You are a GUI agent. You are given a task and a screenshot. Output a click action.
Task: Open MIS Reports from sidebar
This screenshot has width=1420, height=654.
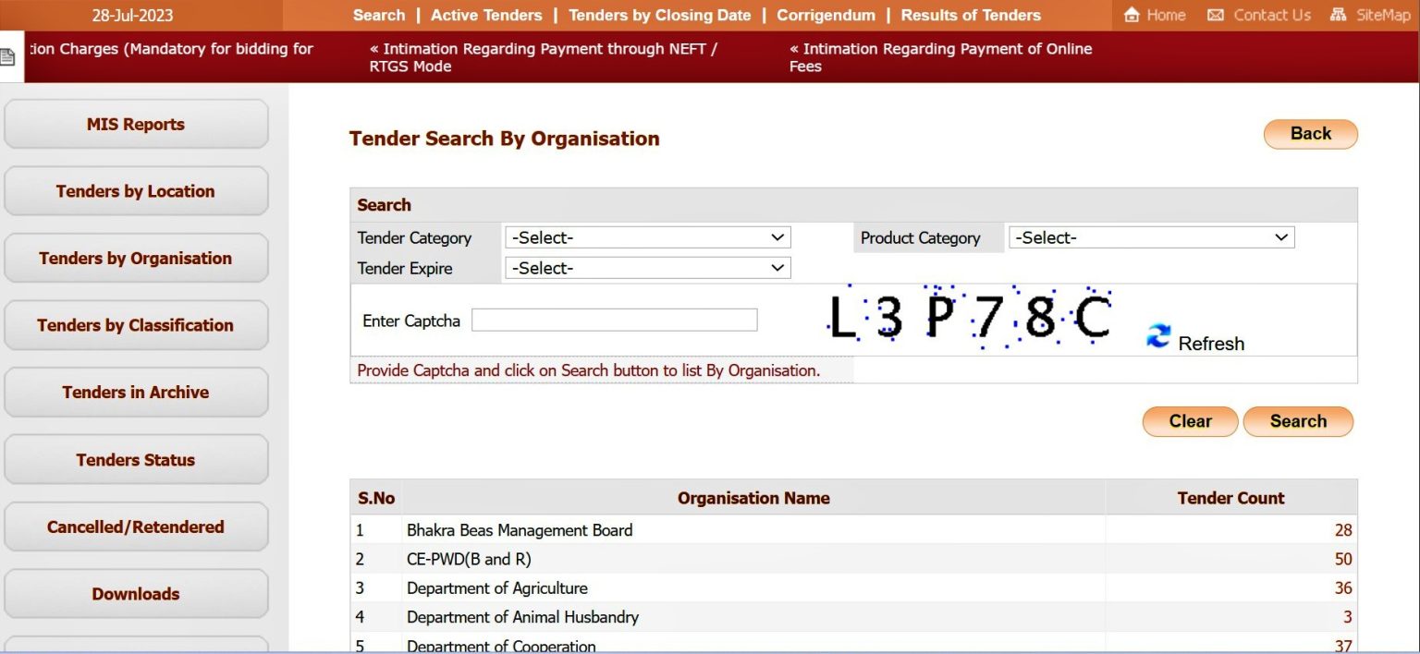coord(136,125)
